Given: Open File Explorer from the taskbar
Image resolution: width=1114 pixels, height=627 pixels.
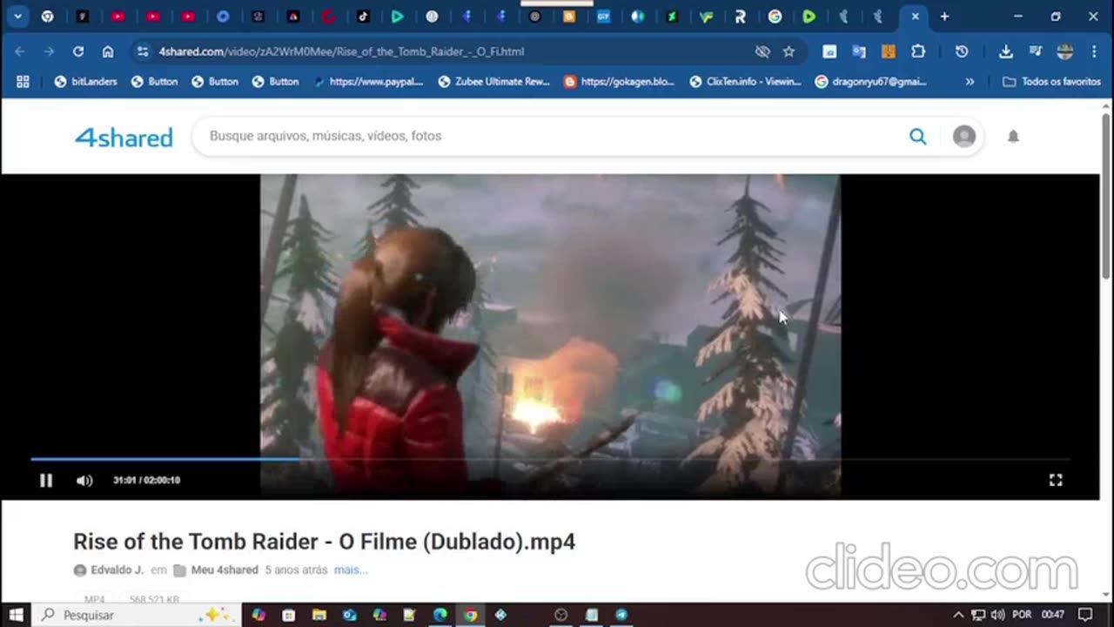Looking at the screenshot, I should click(319, 615).
